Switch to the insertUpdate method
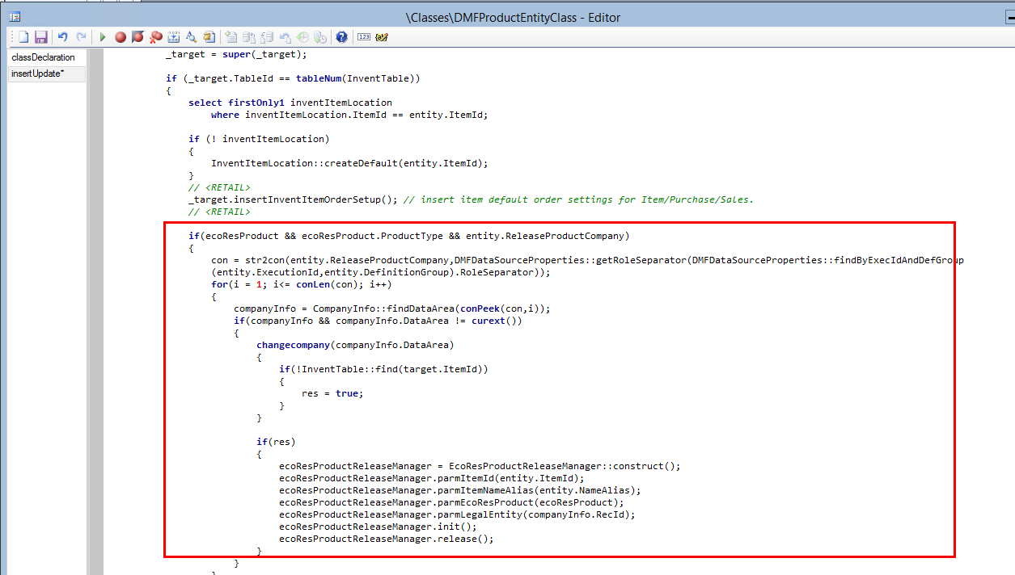Viewport: 1015px width, 575px height. click(36, 73)
